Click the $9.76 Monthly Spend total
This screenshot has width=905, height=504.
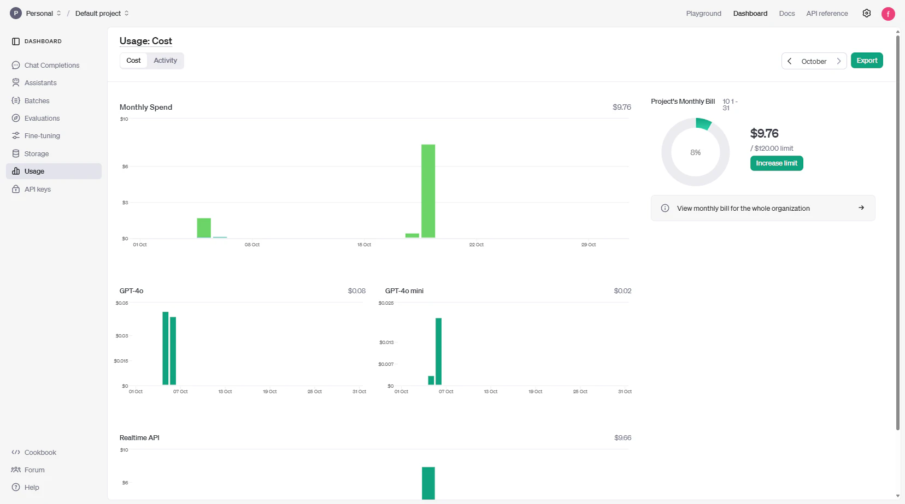pyautogui.click(x=622, y=107)
